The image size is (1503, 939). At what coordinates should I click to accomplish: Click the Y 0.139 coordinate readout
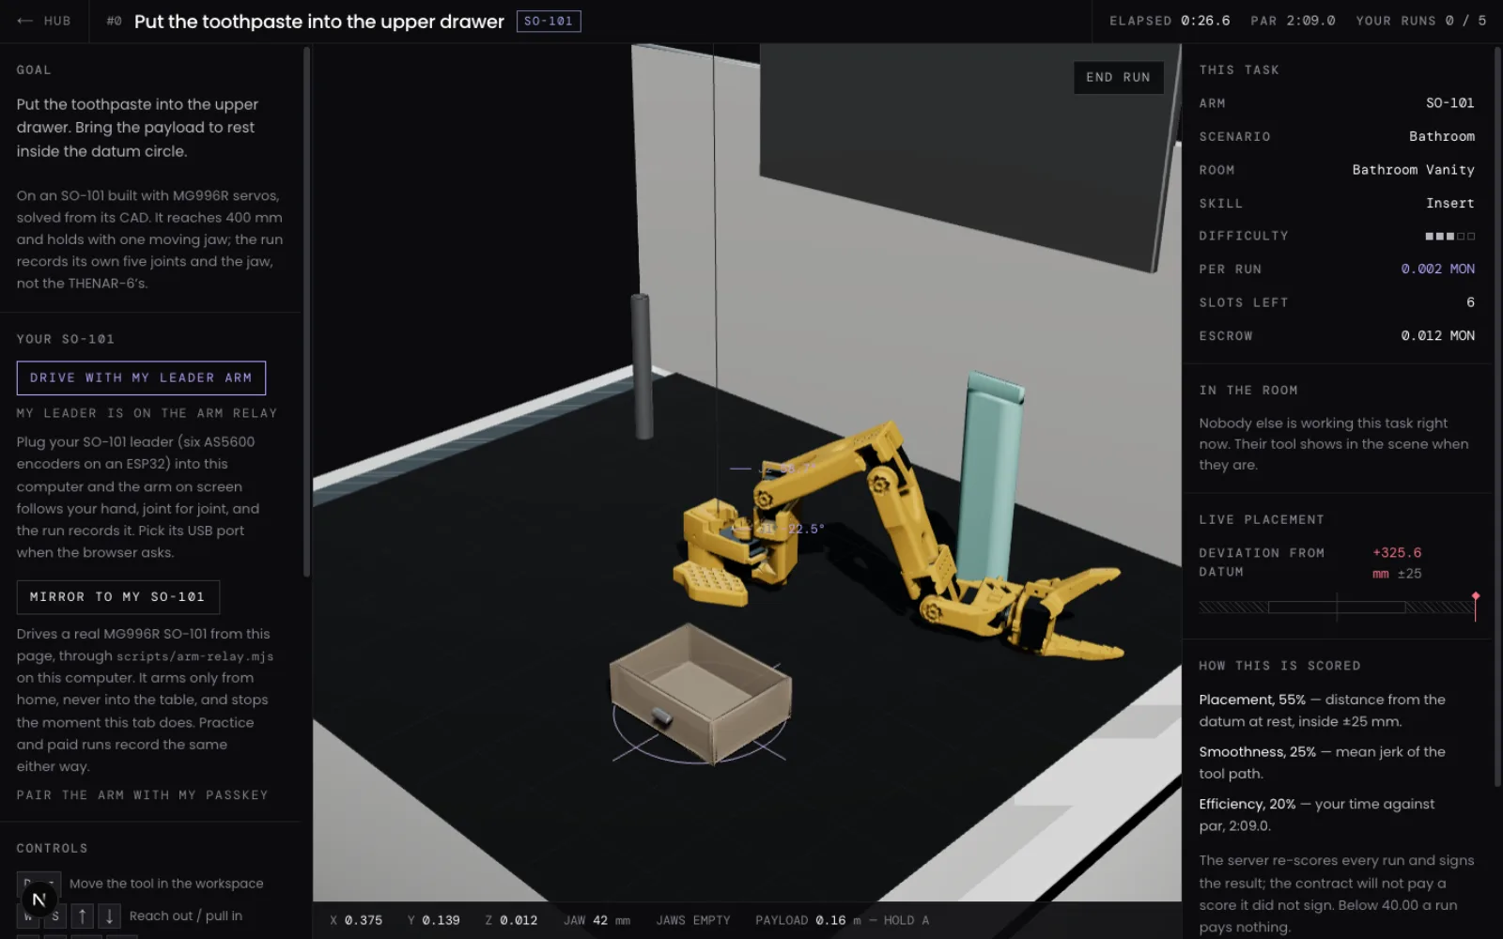[x=433, y=920]
